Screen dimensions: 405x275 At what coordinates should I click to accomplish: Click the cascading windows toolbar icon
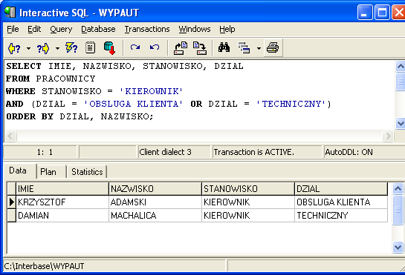[244, 48]
